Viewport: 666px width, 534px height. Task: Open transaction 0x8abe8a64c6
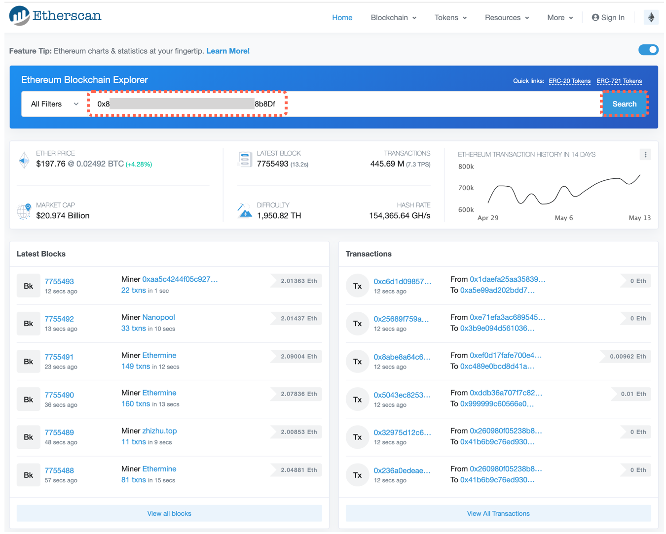point(402,357)
